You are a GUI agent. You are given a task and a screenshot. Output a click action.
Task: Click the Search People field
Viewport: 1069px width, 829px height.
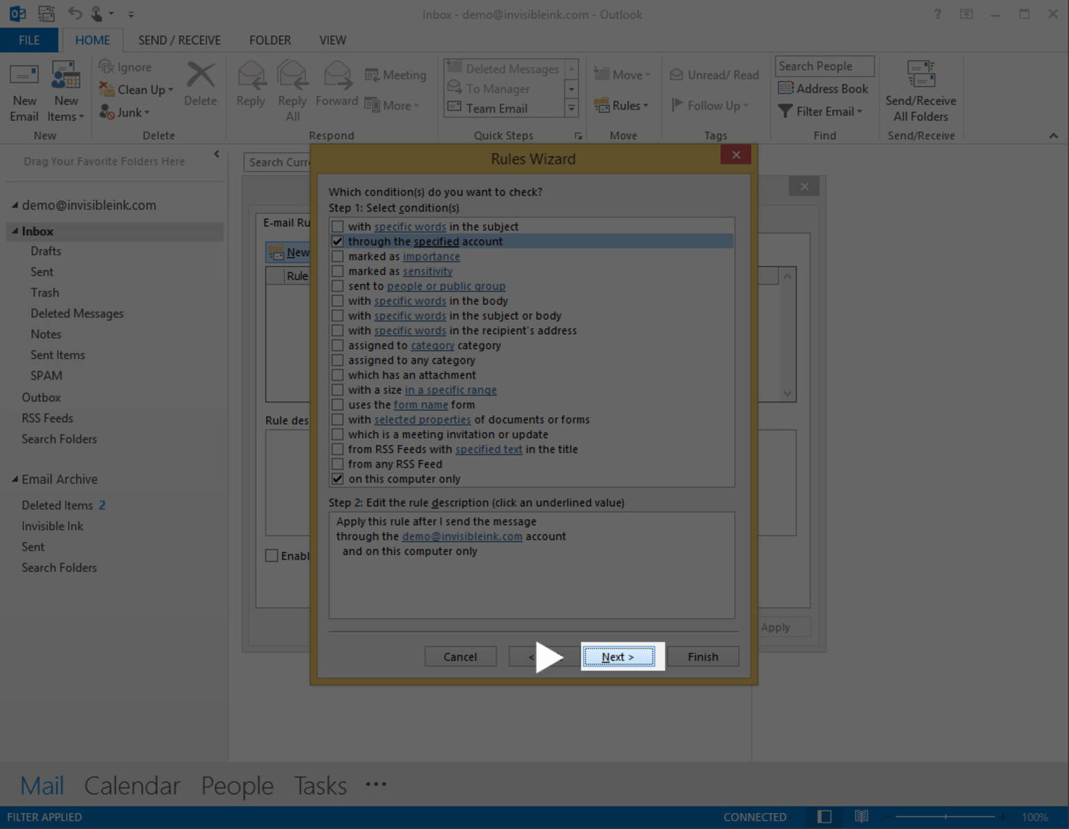pyautogui.click(x=824, y=66)
